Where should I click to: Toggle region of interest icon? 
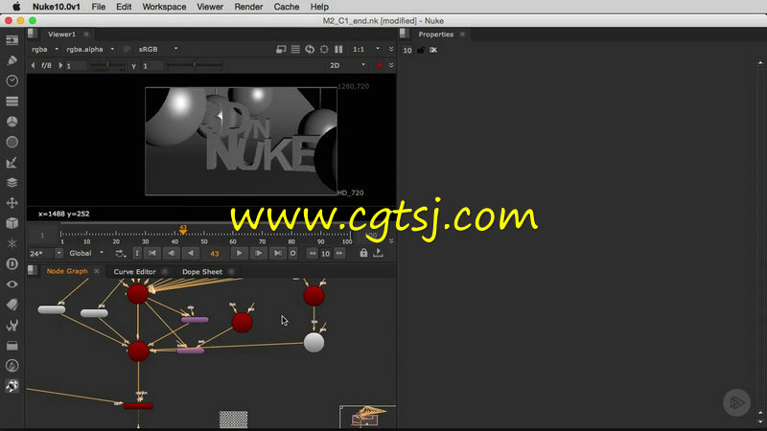324,50
